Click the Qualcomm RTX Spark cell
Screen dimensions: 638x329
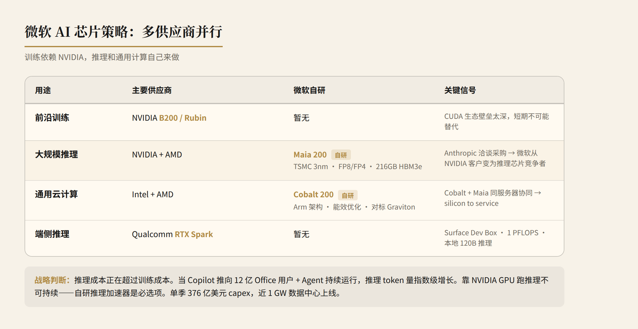coord(172,234)
